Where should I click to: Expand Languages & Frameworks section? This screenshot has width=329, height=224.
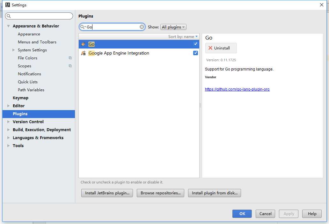coord(8,138)
